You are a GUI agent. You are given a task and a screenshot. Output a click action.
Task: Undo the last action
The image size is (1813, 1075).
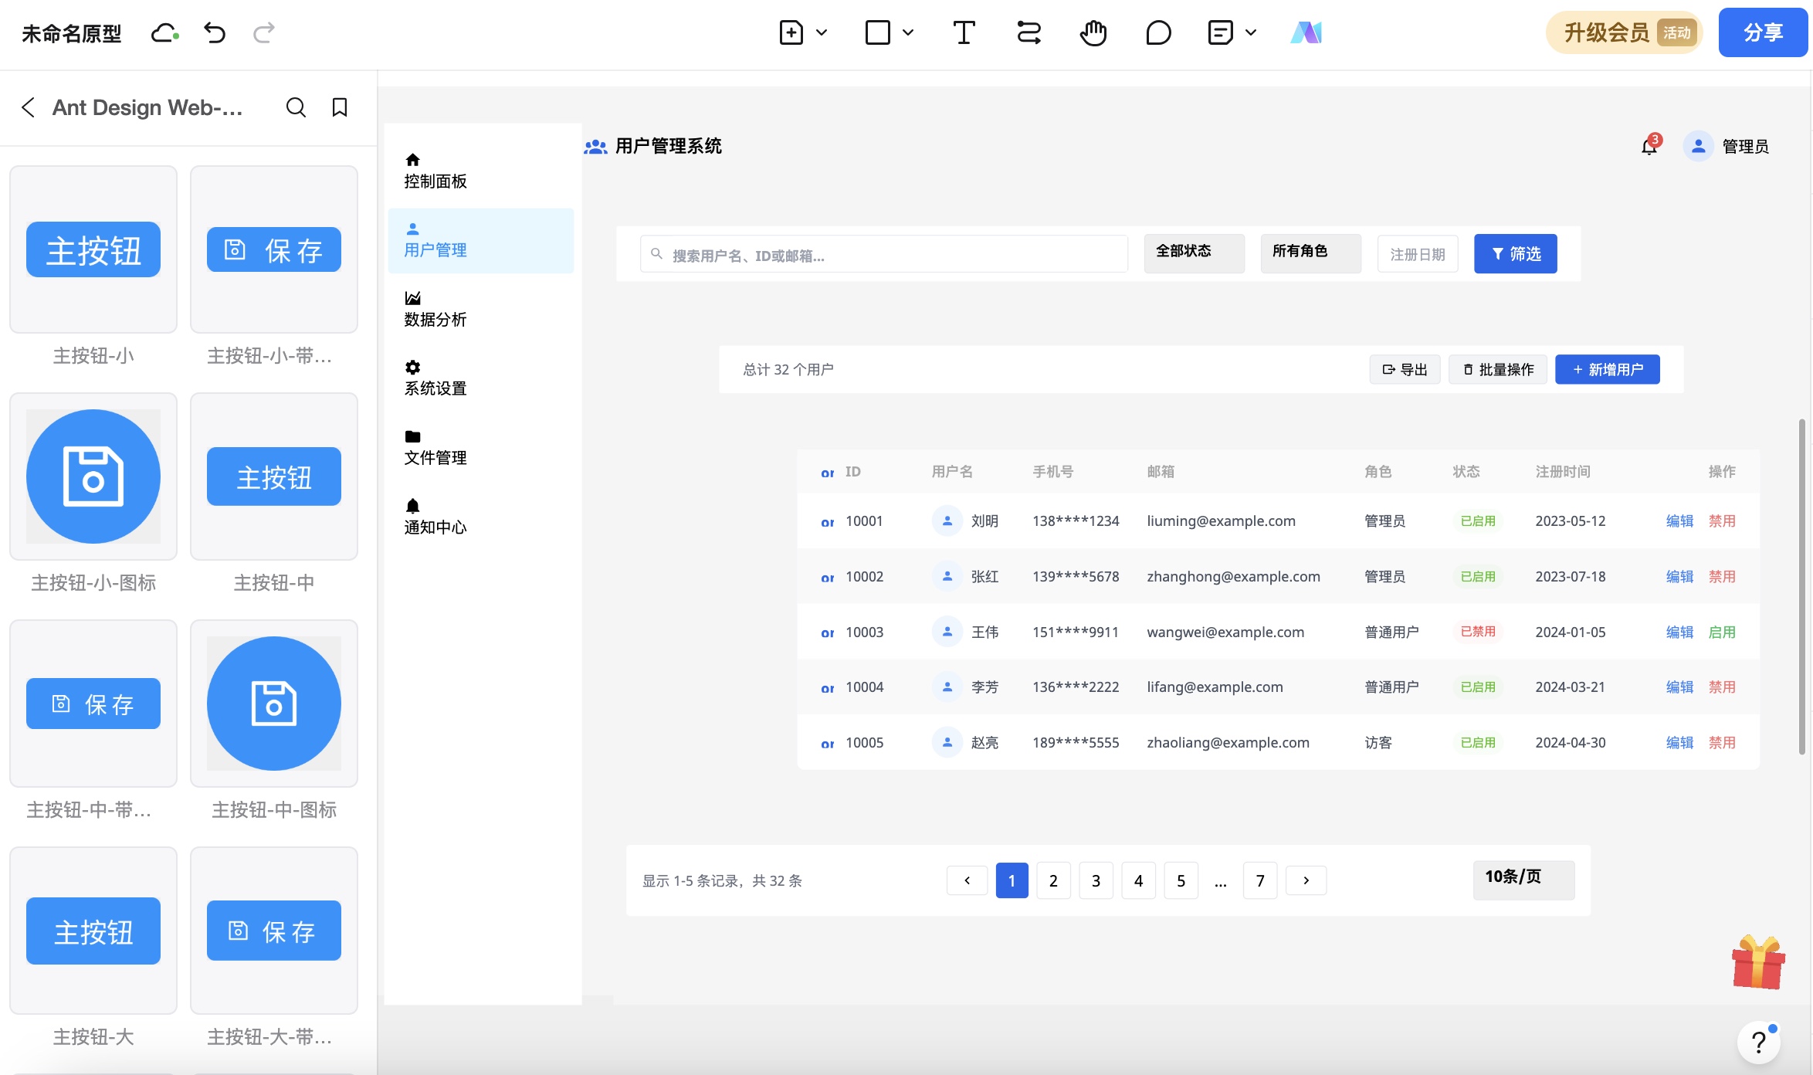[215, 33]
